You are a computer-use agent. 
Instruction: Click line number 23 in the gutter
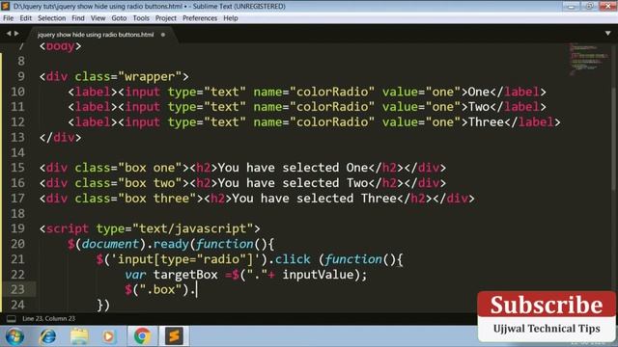(x=17, y=289)
